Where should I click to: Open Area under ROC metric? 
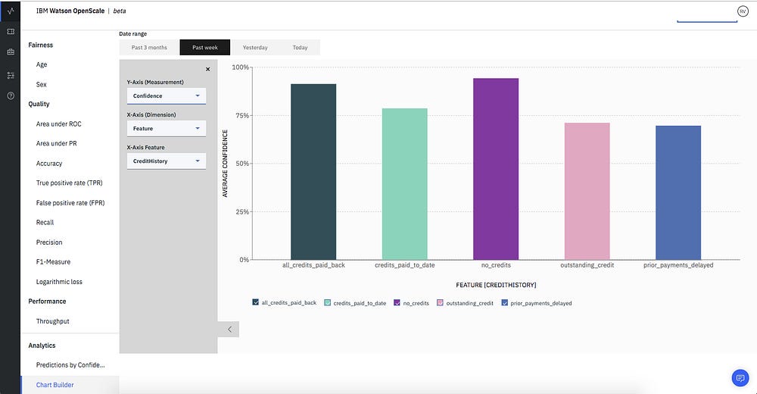(x=58, y=124)
